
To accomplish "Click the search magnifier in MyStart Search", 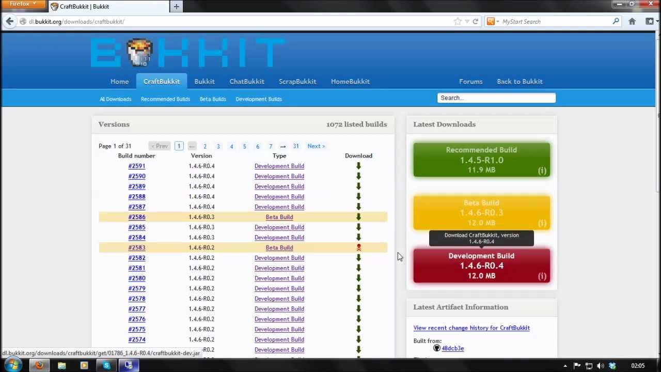I will 616,21.
